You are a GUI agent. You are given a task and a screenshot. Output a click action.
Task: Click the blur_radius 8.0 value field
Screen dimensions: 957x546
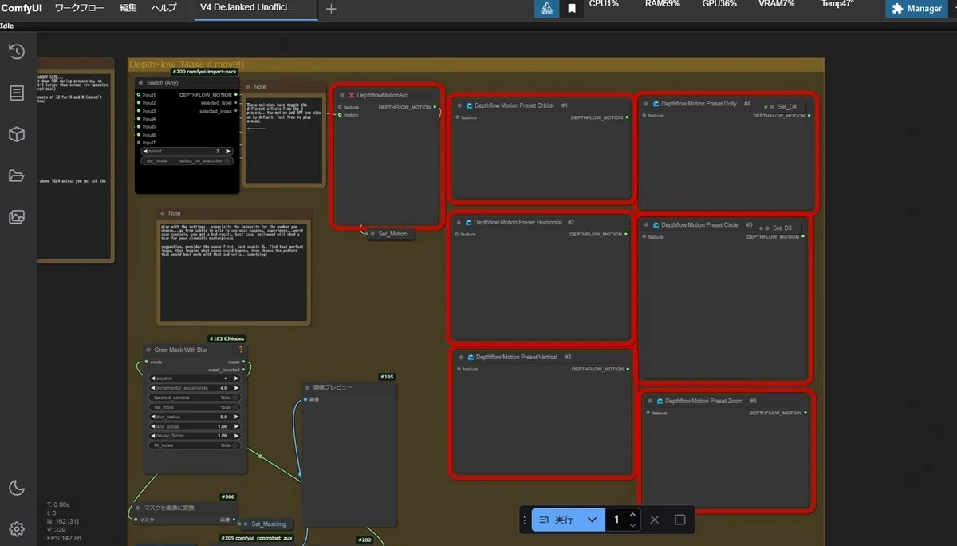pyautogui.click(x=195, y=417)
